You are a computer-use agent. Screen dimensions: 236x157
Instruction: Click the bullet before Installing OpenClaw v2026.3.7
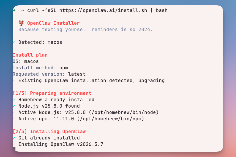click(x=14, y=144)
